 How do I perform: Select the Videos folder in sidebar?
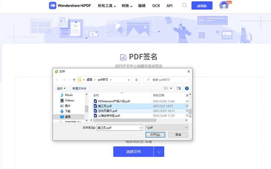point(69,100)
